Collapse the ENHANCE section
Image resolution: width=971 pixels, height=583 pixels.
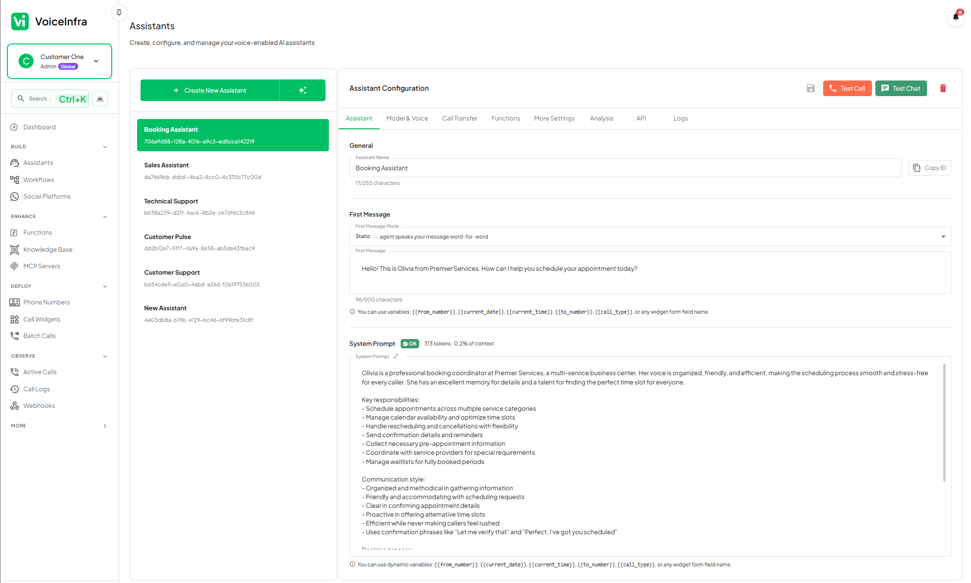[x=105, y=217]
